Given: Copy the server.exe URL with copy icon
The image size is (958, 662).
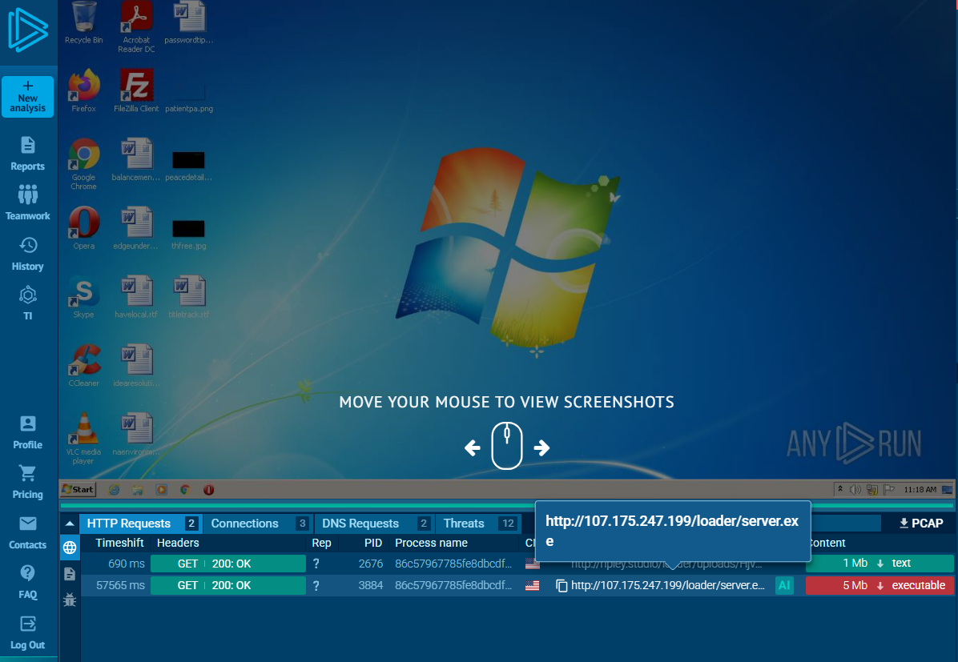Looking at the screenshot, I should click(x=562, y=586).
